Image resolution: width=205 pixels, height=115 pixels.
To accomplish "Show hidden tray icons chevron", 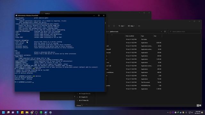I will tap(168, 112).
